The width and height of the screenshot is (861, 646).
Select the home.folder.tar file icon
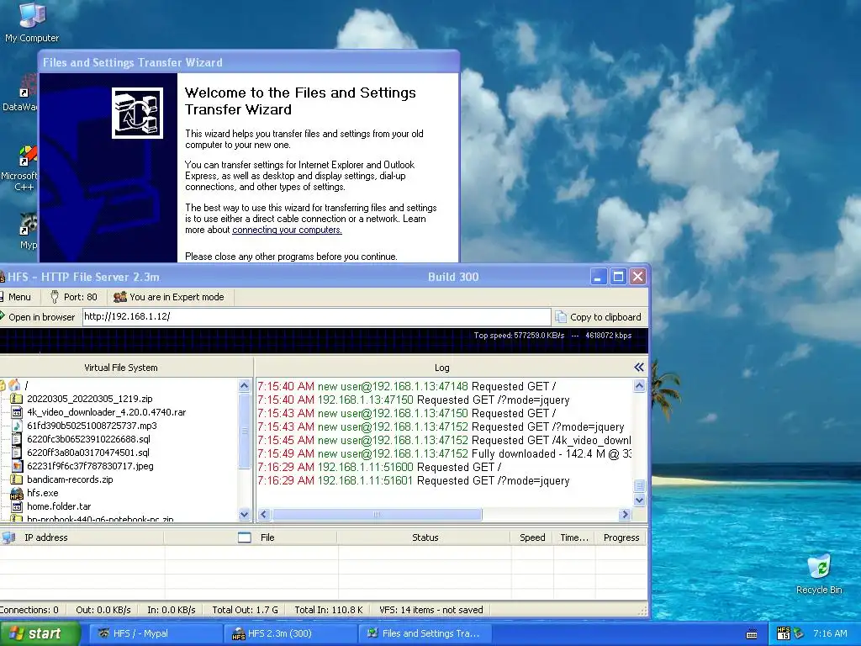pos(17,506)
